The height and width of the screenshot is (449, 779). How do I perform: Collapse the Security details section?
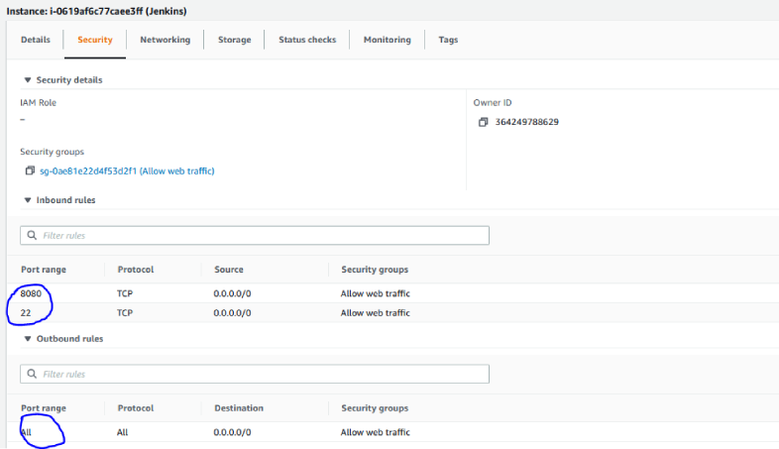pyautogui.click(x=28, y=80)
